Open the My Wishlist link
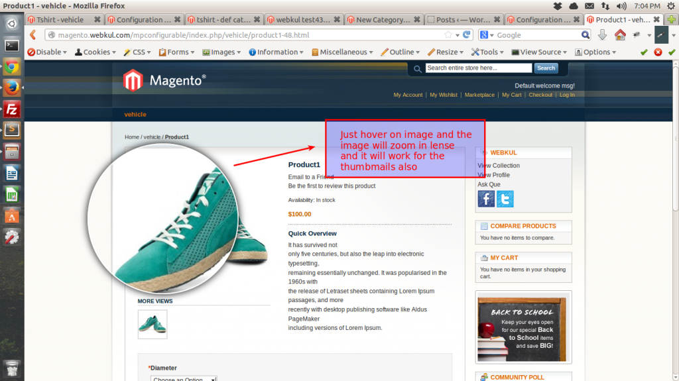 [x=444, y=95]
